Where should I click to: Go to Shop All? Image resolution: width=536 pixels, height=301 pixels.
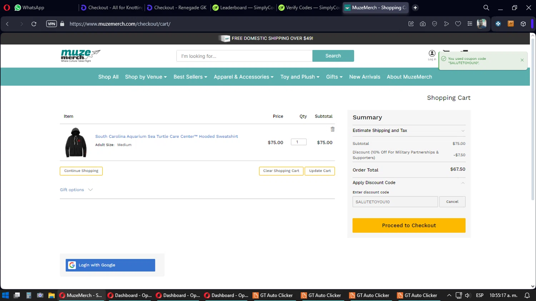(108, 77)
